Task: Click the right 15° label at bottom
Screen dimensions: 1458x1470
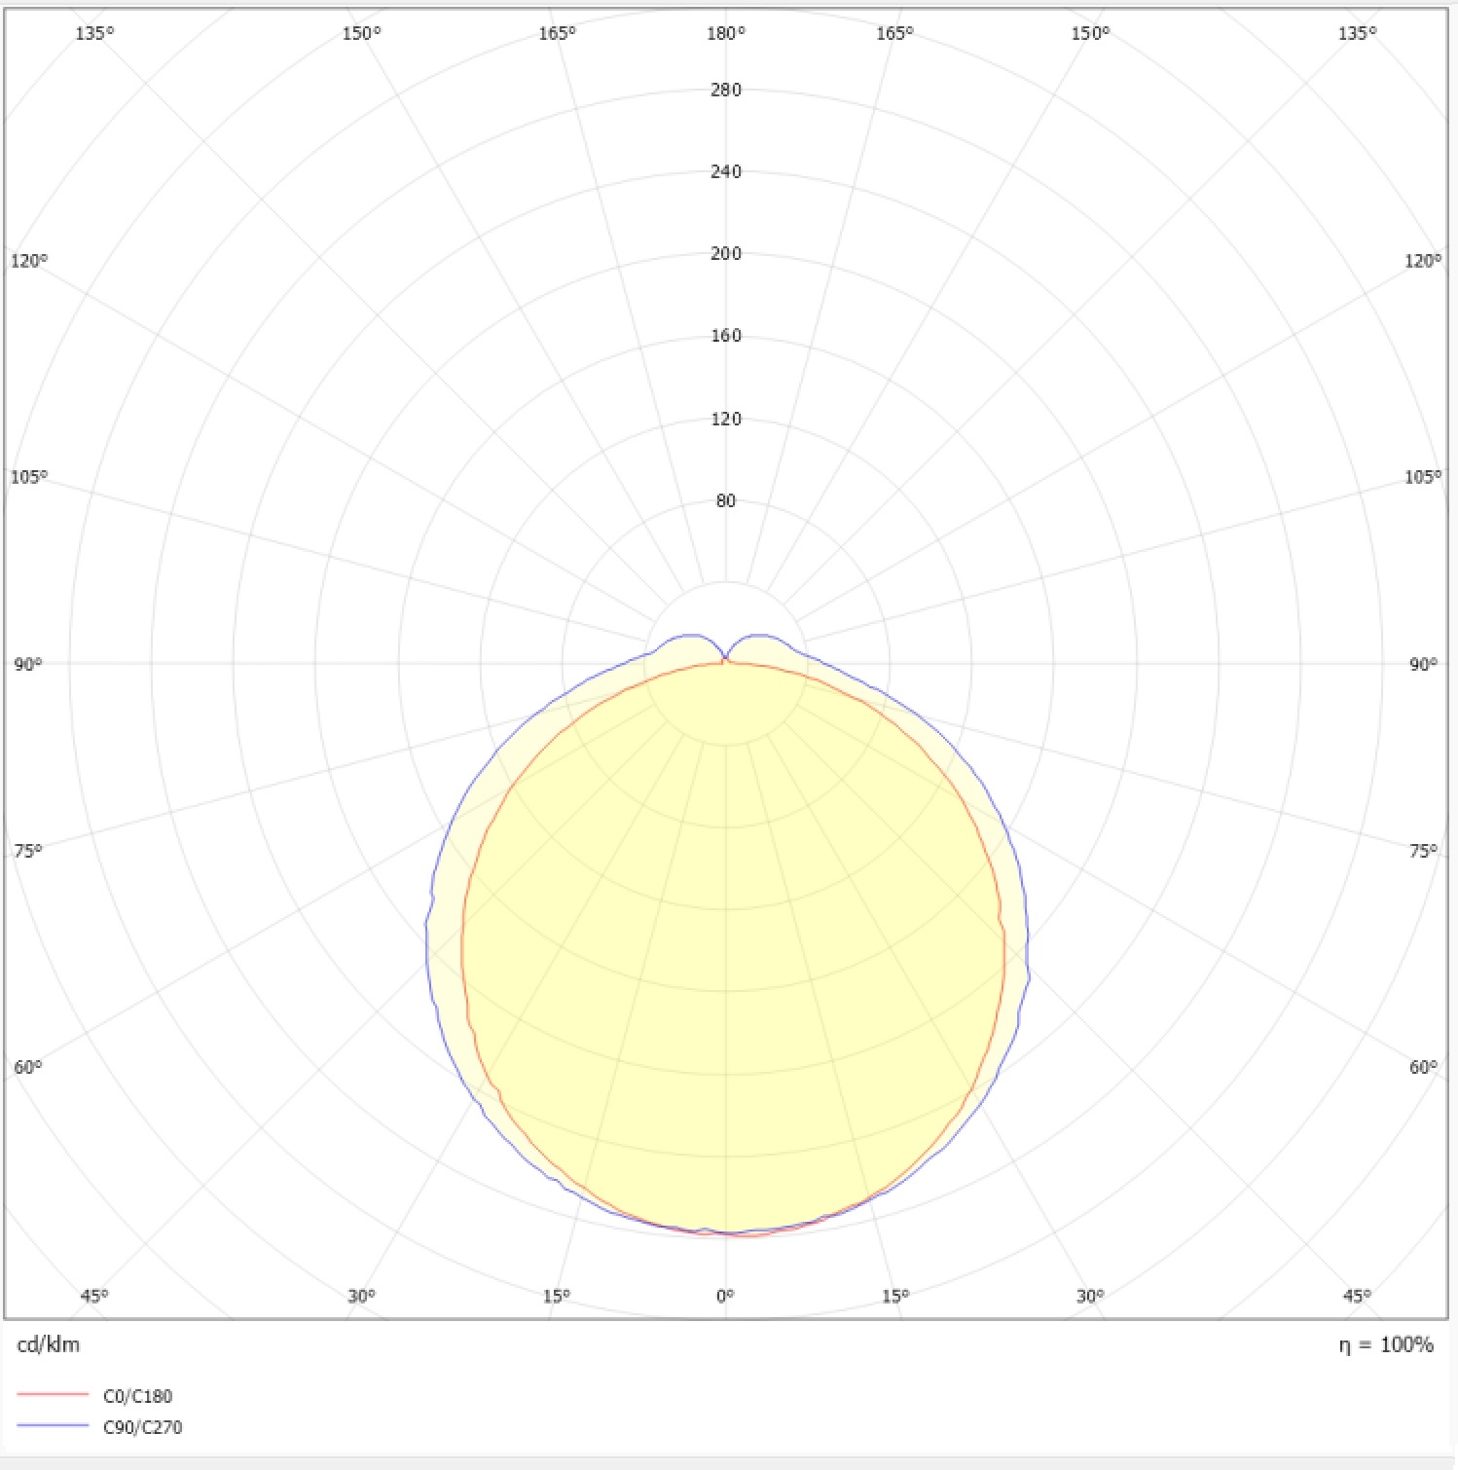Action: 895,1296
